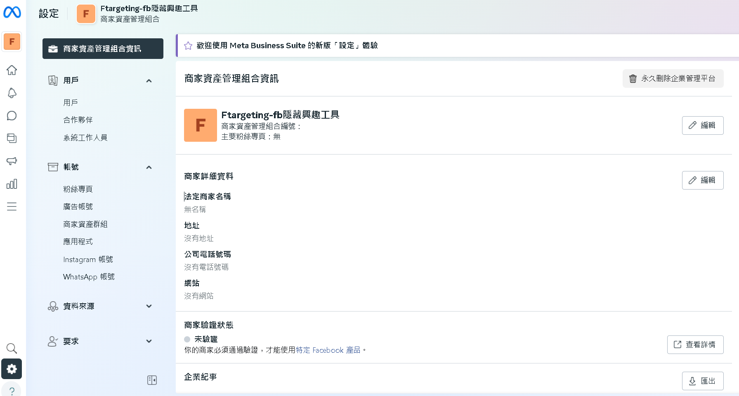This screenshot has width=739, height=396.
Task: Open the insights bar chart icon
Action: (12, 184)
